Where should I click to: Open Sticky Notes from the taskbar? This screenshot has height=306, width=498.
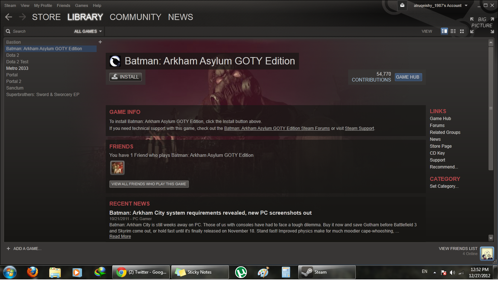(x=200, y=272)
